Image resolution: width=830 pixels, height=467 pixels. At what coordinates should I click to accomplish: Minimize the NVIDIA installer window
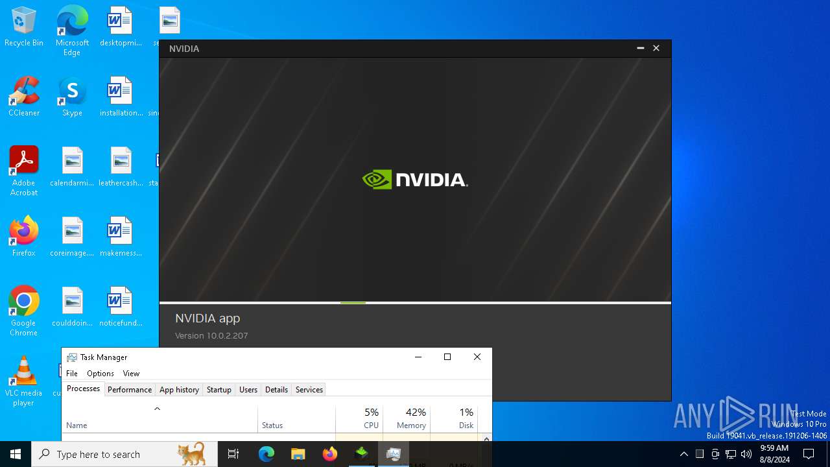(x=640, y=49)
